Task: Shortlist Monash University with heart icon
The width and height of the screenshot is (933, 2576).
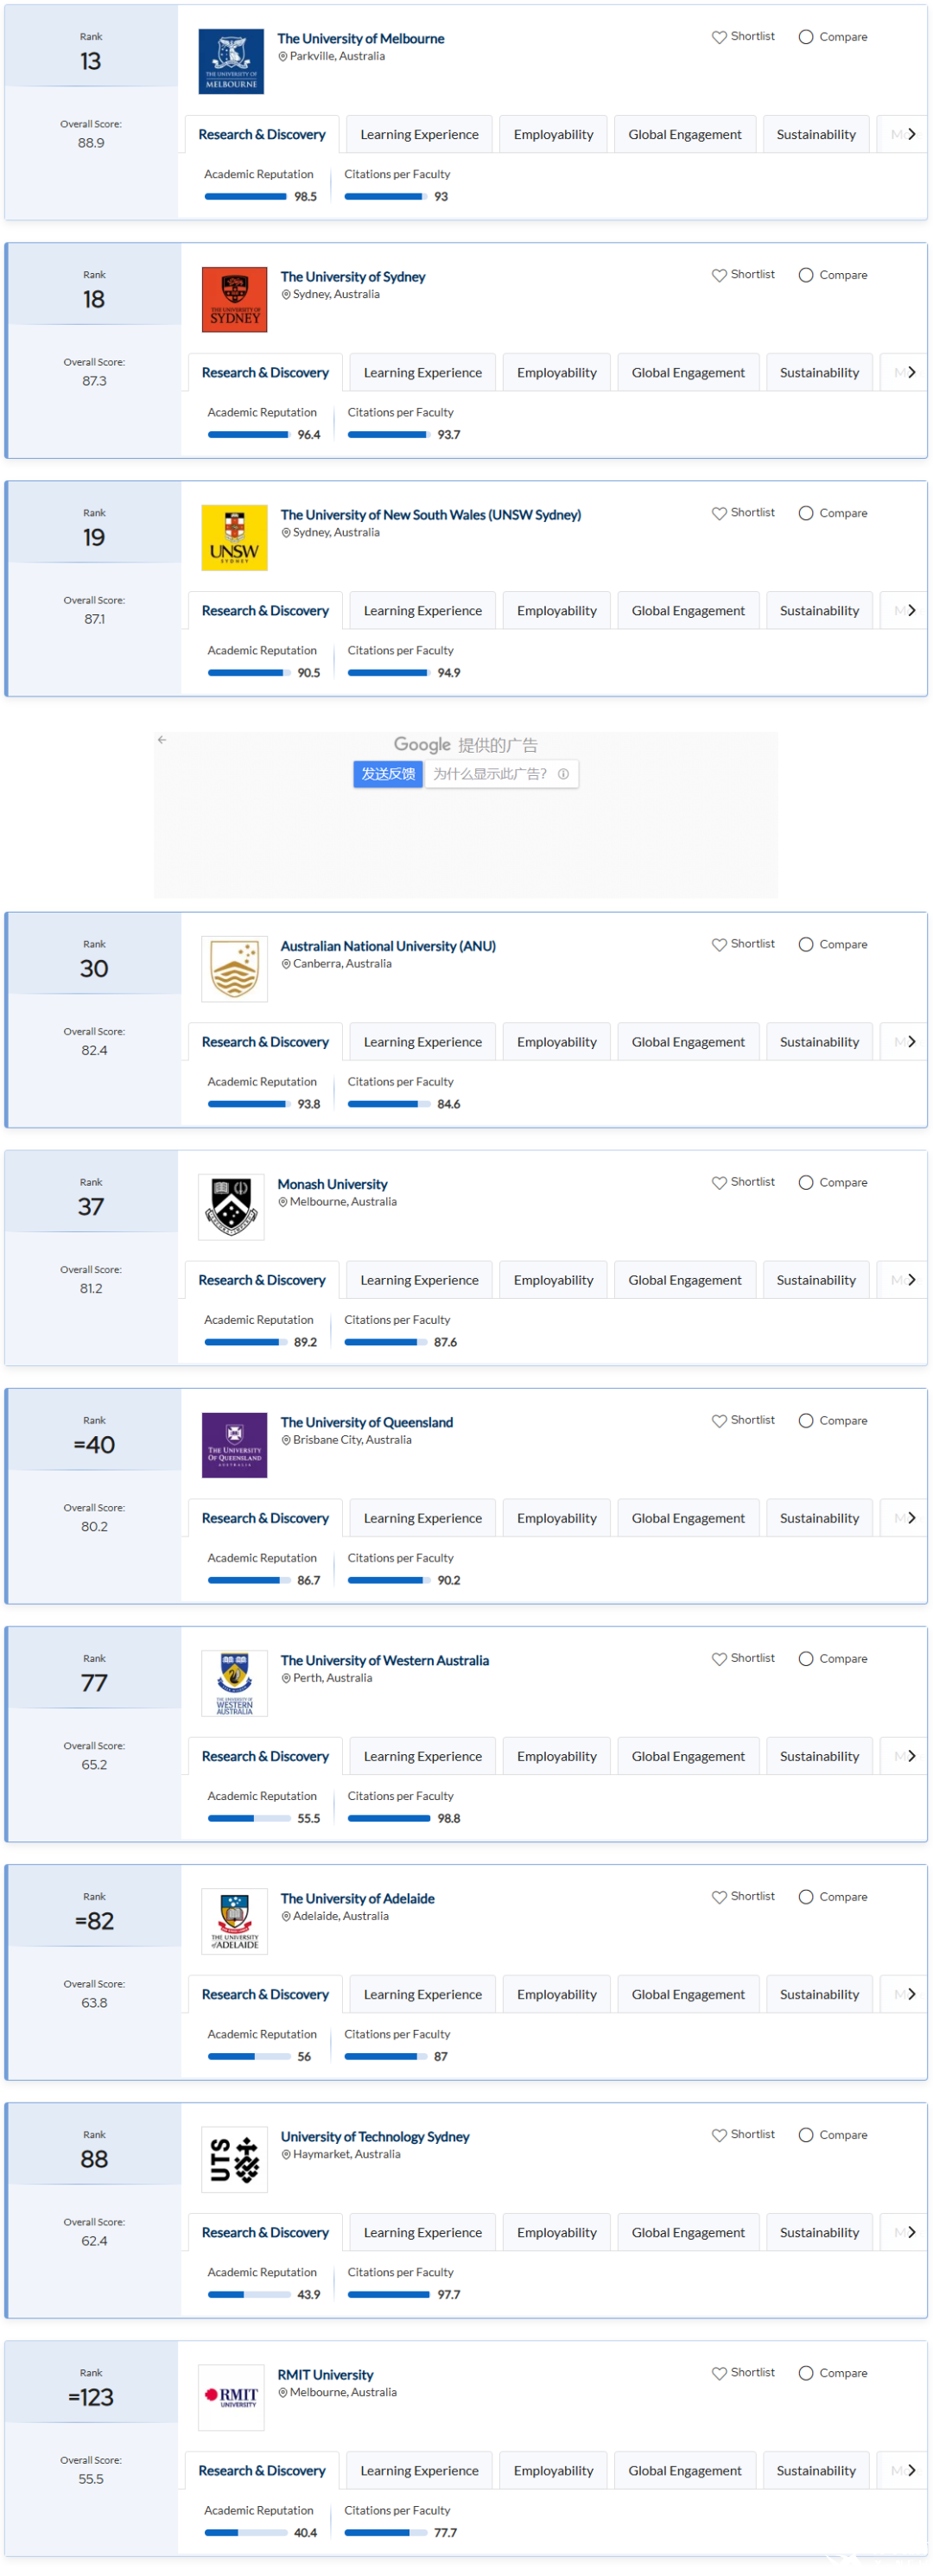Action: (719, 1182)
